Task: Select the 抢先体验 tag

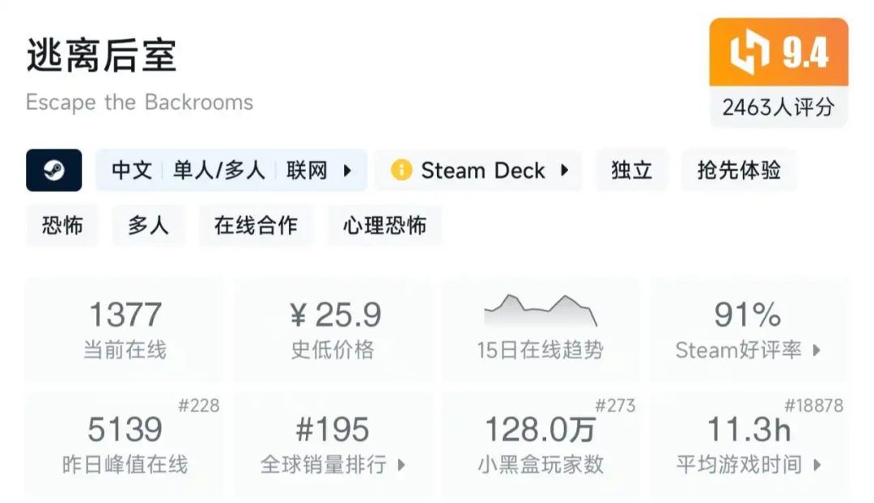Action: (x=739, y=171)
